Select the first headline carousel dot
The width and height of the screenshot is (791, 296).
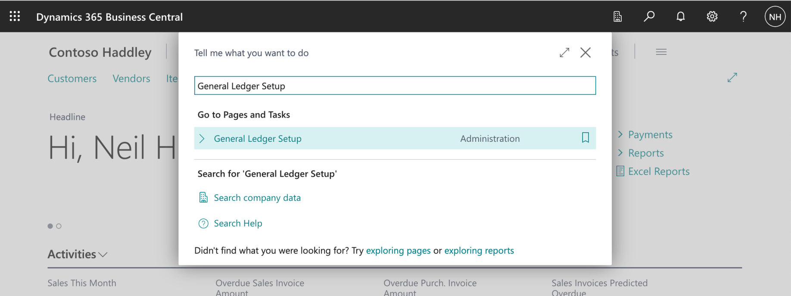pyautogui.click(x=50, y=226)
